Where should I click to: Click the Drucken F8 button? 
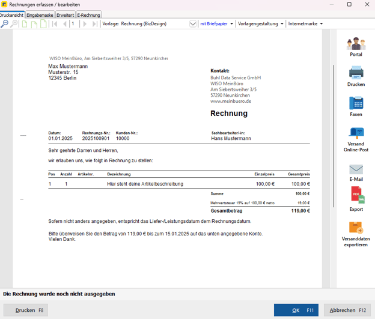pos(26,310)
